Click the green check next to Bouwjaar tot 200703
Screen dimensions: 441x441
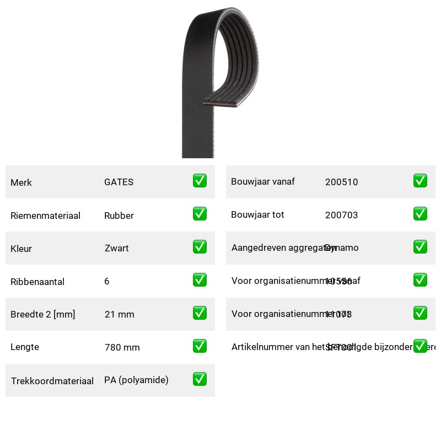[420, 214]
